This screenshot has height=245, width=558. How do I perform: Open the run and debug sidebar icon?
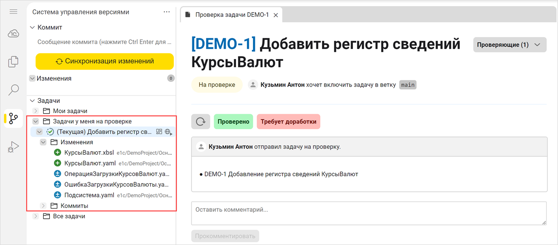click(x=14, y=147)
